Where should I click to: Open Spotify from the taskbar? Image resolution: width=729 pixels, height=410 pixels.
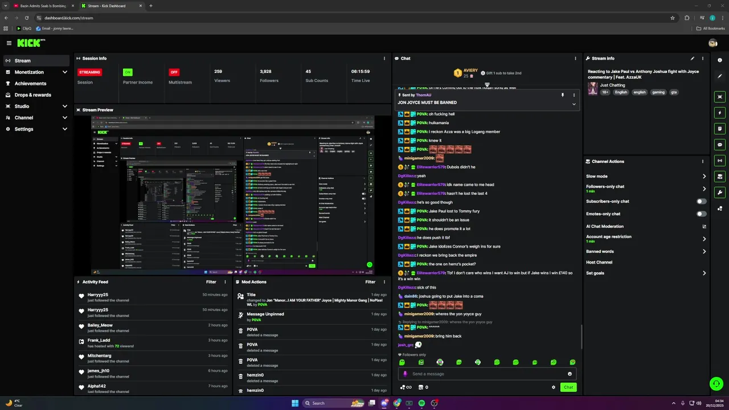point(421,403)
